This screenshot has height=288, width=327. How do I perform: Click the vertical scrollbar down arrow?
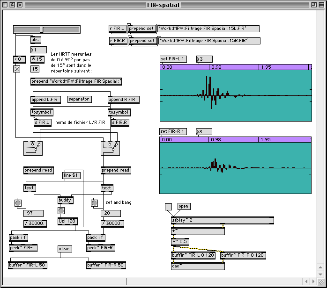(320, 274)
